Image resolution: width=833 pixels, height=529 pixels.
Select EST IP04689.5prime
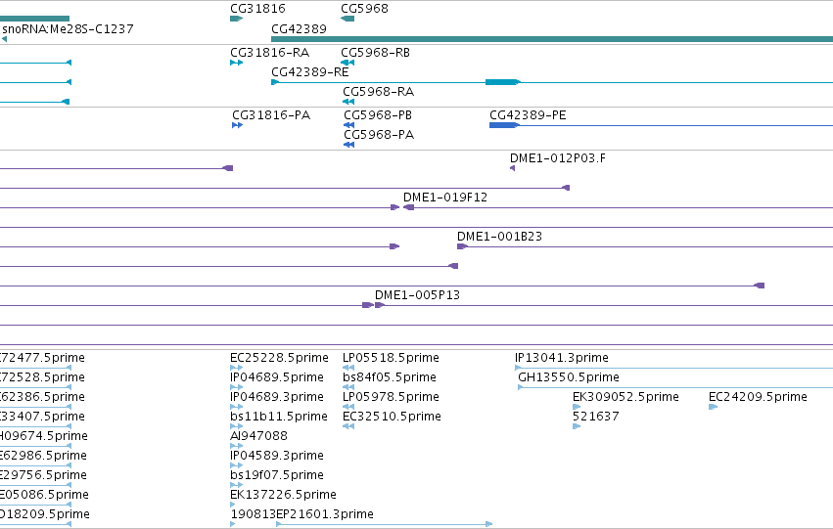277,377
